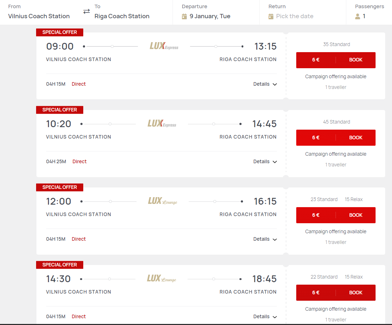Expand Details for the 14:30 departure
Viewport: 392px width, 325px height.
265,316
